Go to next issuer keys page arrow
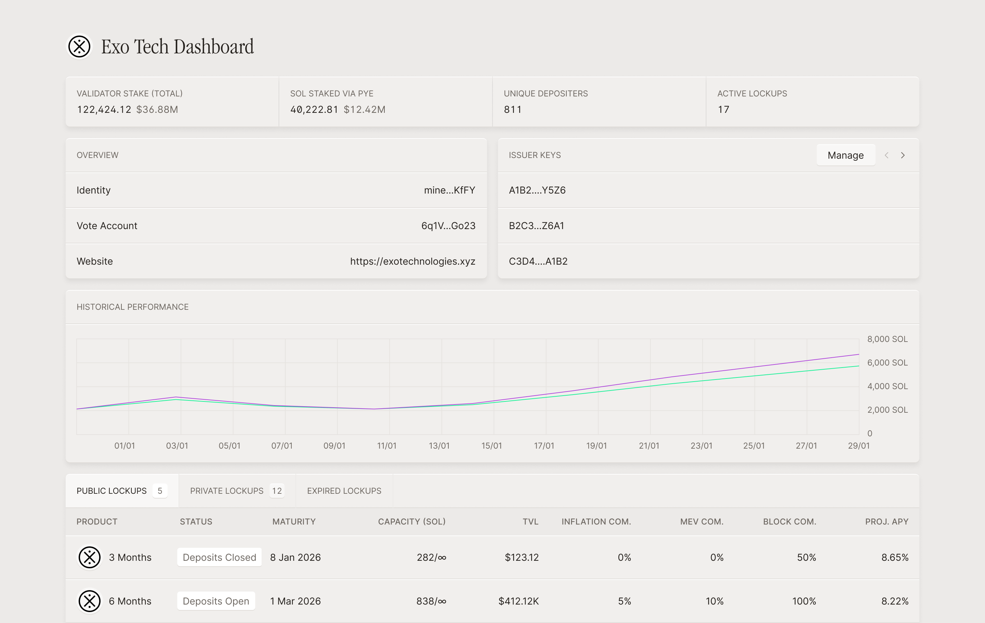 (x=903, y=155)
